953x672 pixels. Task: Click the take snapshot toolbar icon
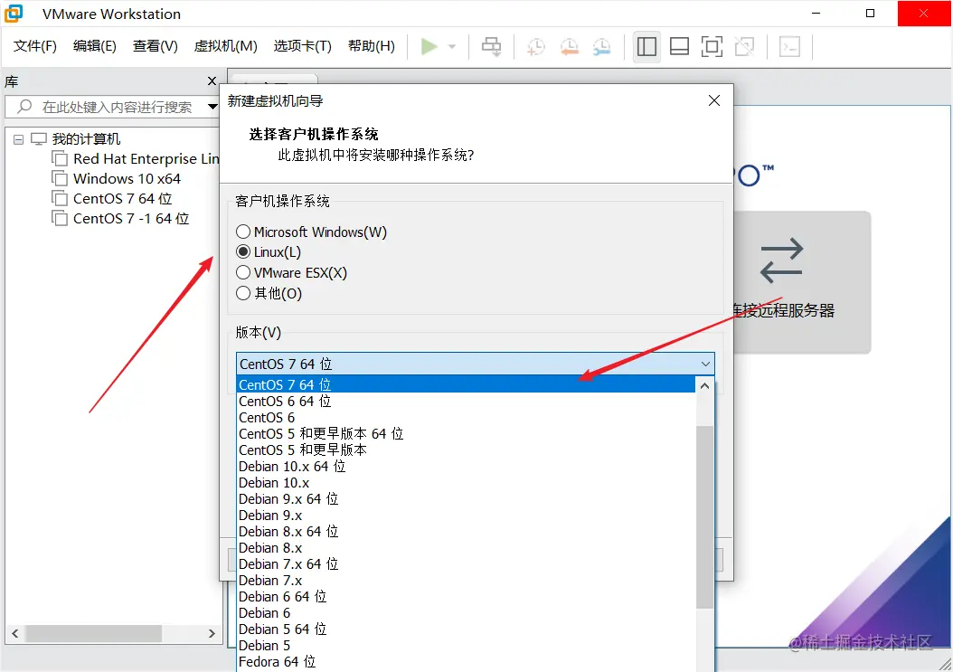(535, 47)
